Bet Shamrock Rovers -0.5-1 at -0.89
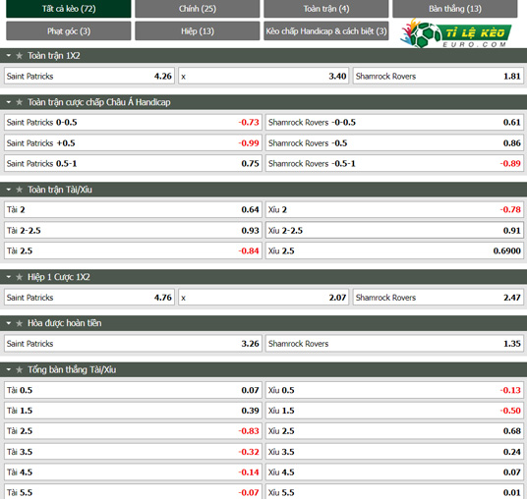The image size is (527, 499). (394, 163)
